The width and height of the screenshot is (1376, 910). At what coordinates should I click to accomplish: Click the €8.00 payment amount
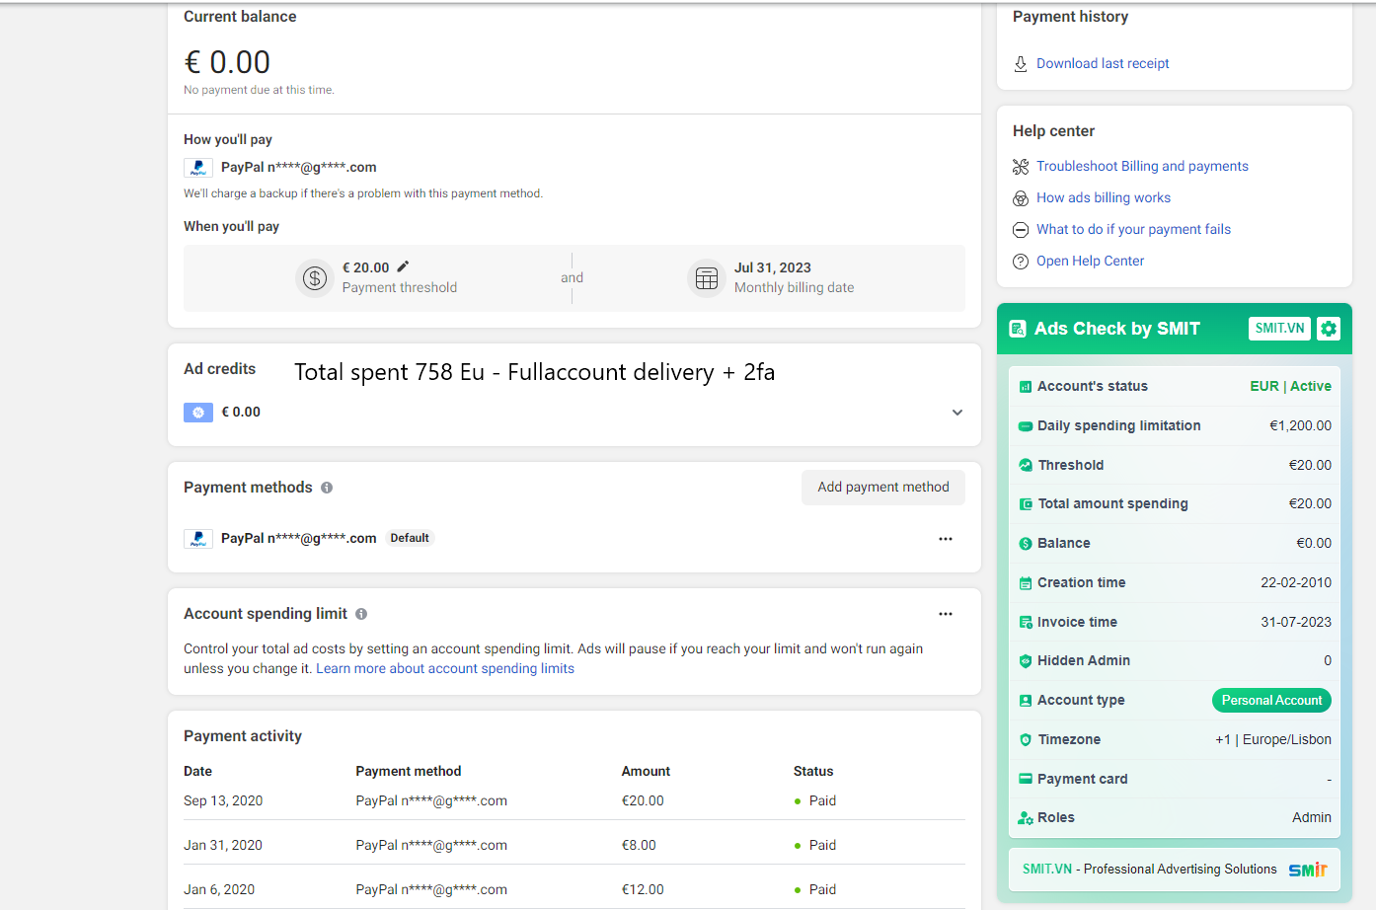[x=639, y=845]
